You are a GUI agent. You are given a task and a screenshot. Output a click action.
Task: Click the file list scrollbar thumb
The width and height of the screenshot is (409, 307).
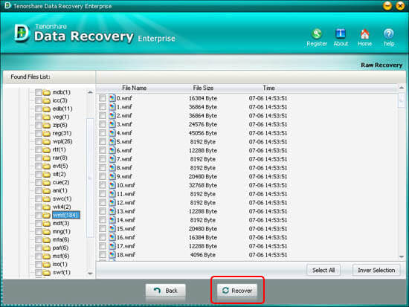click(x=402, y=100)
